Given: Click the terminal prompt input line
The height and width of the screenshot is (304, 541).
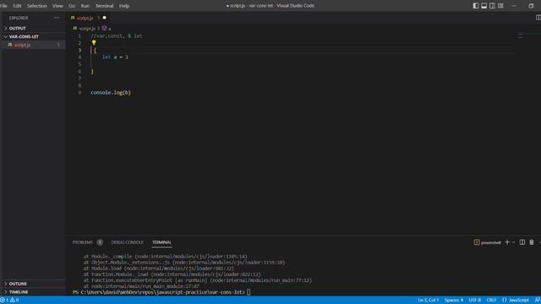Looking at the screenshot, I should click(x=161, y=292).
